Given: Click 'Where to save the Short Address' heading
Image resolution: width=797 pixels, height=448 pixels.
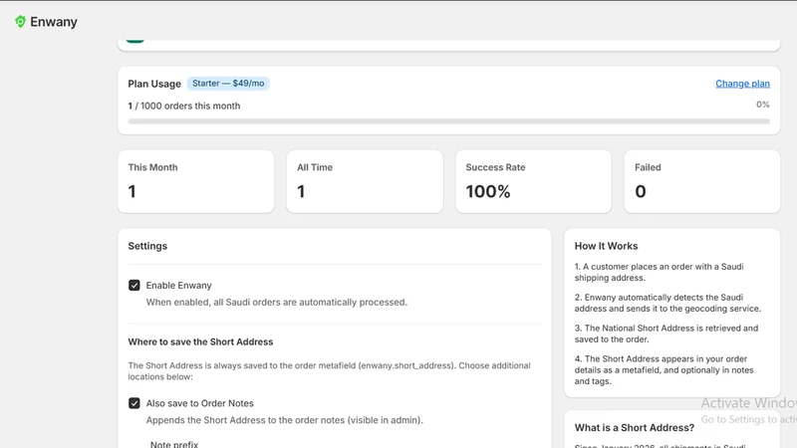Looking at the screenshot, I should click(200, 341).
